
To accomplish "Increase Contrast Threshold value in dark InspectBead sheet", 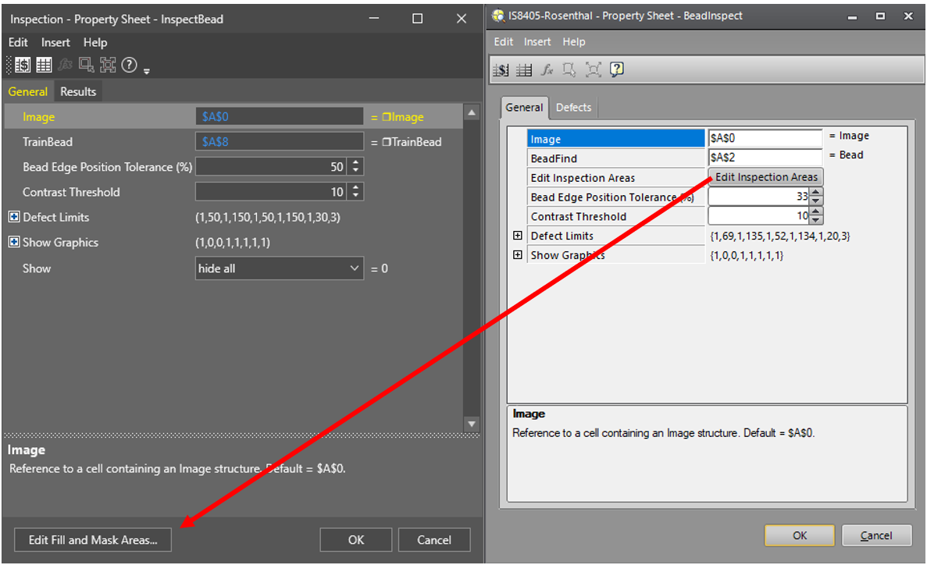I will (356, 188).
